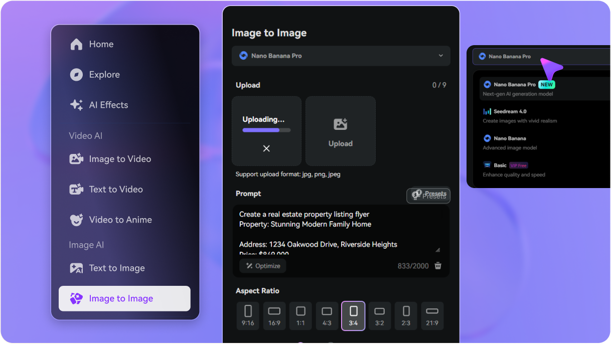Screen dimensions: 611x344
Task: Open the Text to Video tool
Action: tap(116, 189)
